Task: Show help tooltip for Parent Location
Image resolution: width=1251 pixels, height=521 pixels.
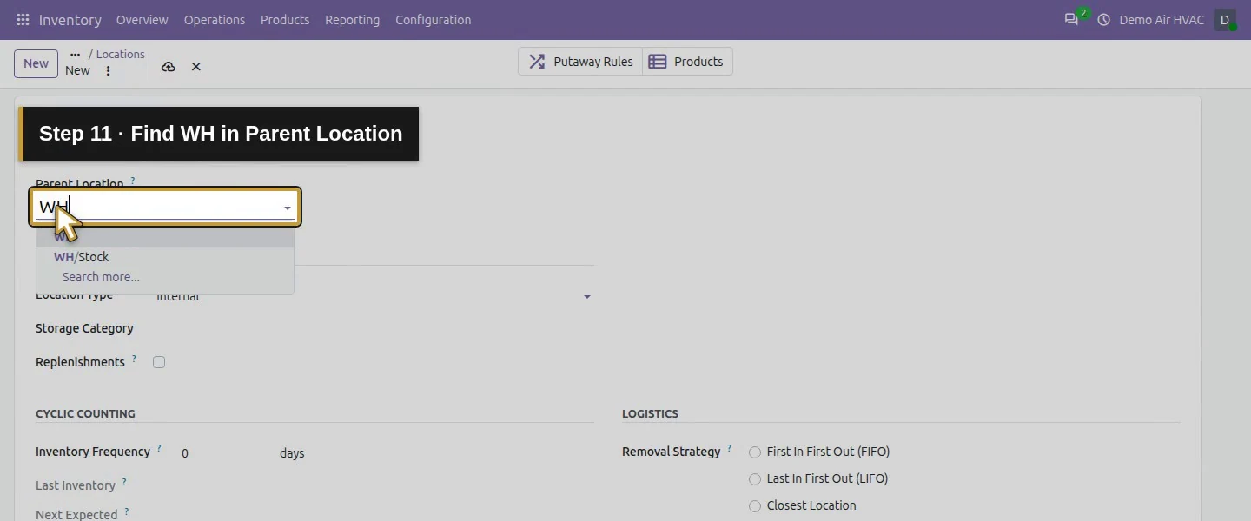Action: (x=133, y=181)
